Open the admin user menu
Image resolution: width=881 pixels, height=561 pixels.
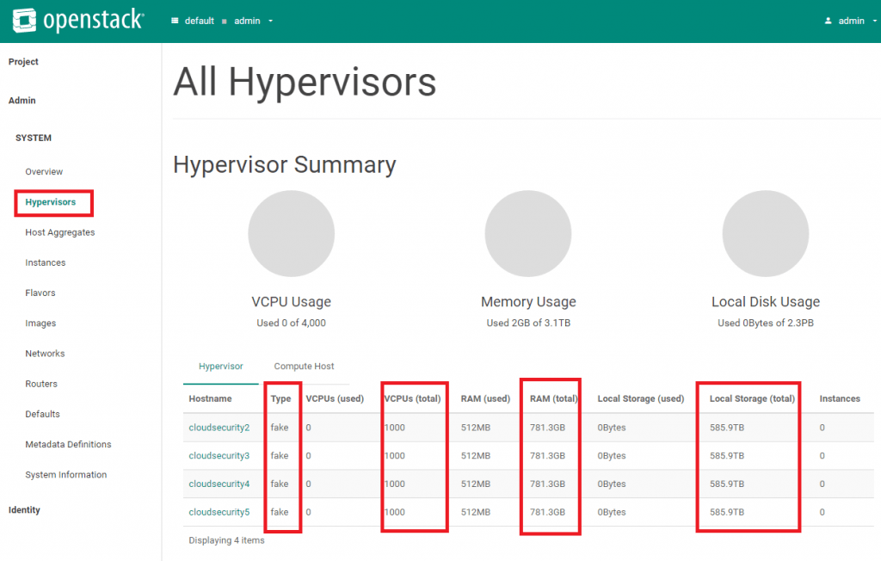[x=851, y=21]
